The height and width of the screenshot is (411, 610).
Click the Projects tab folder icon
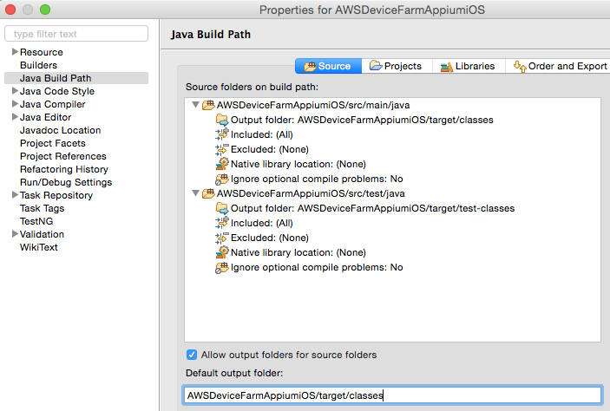376,65
